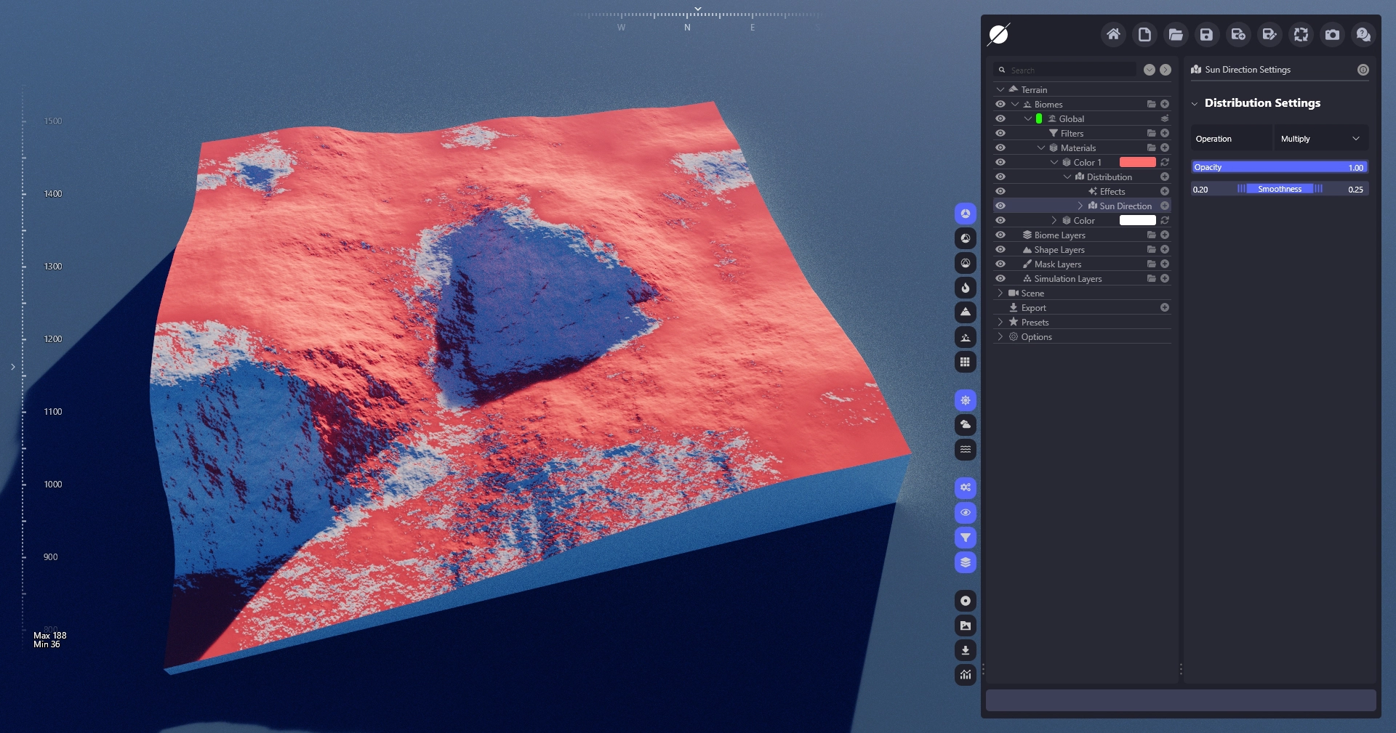Image resolution: width=1396 pixels, height=733 pixels.
Task: Open the Operation dropdown set to Multiply
Action: tap(1320, 139)
